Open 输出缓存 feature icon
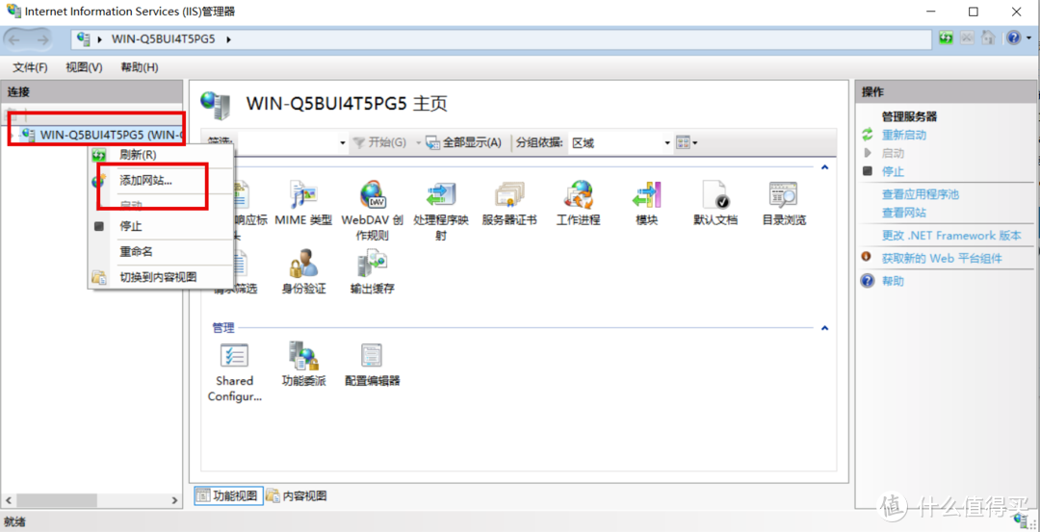Screen dimensions: 1040x532 click(x=373, y=271)
